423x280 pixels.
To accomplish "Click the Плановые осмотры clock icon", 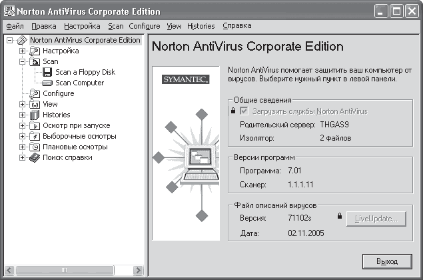I will pos(35,147).
